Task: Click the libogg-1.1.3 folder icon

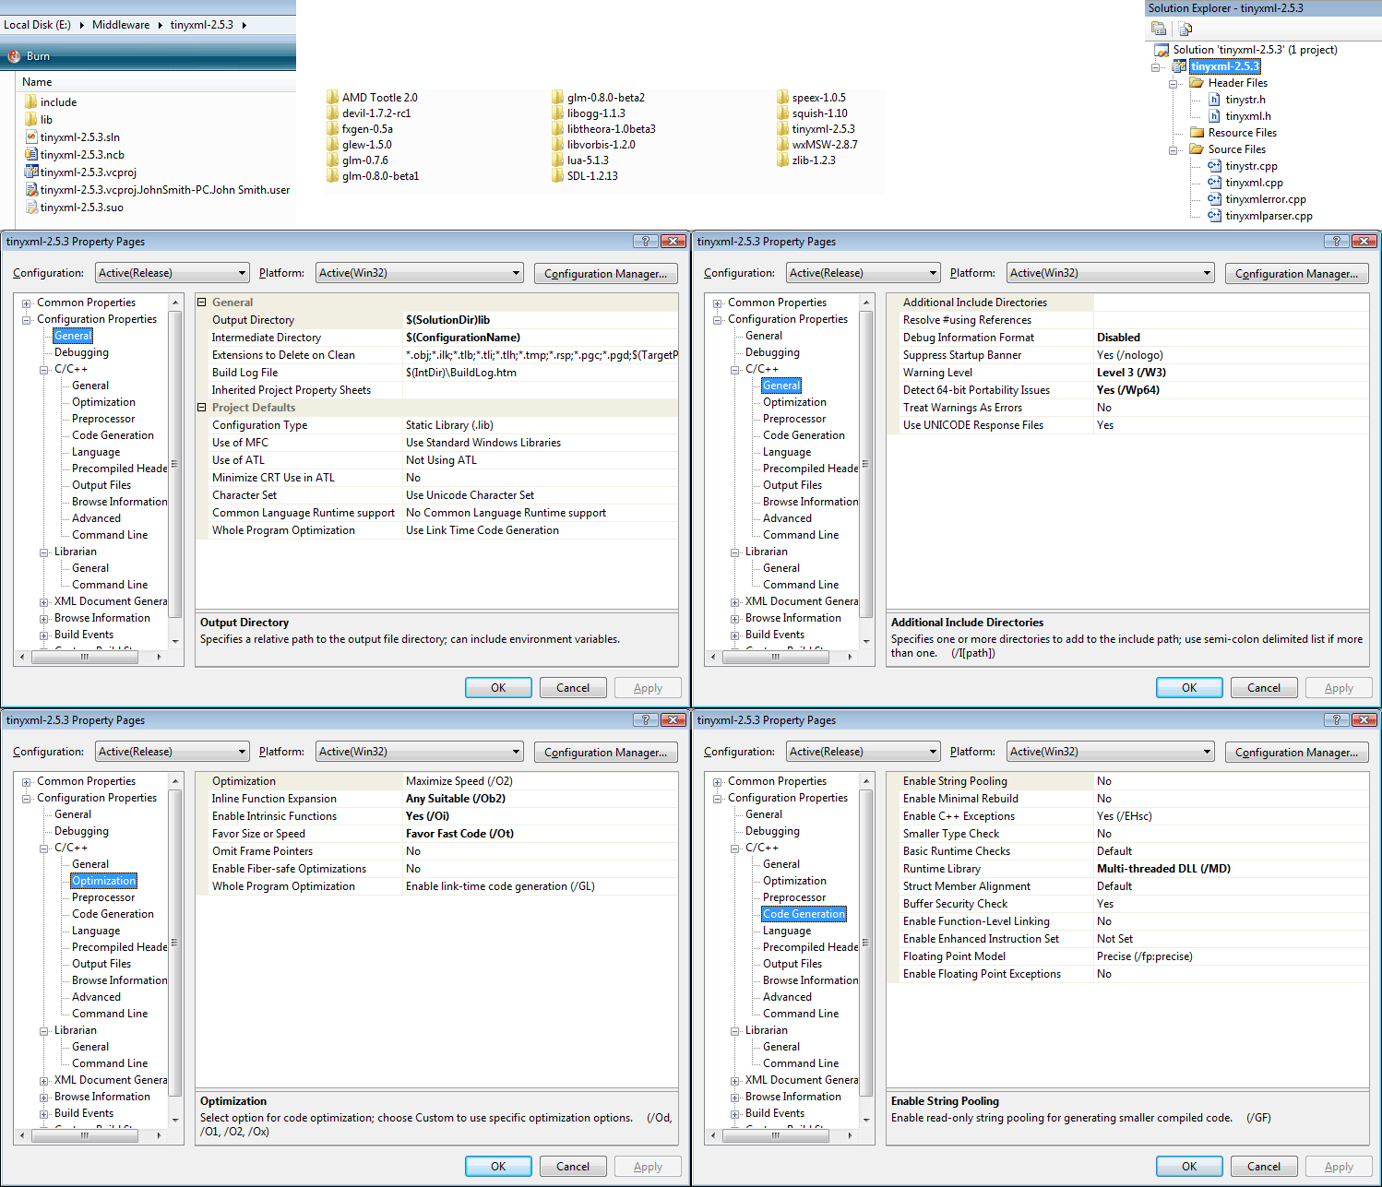Action: 557,113
